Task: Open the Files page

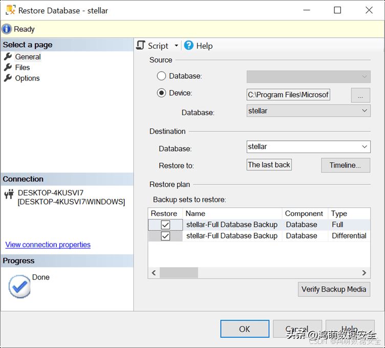Action: tap(23, 68)
